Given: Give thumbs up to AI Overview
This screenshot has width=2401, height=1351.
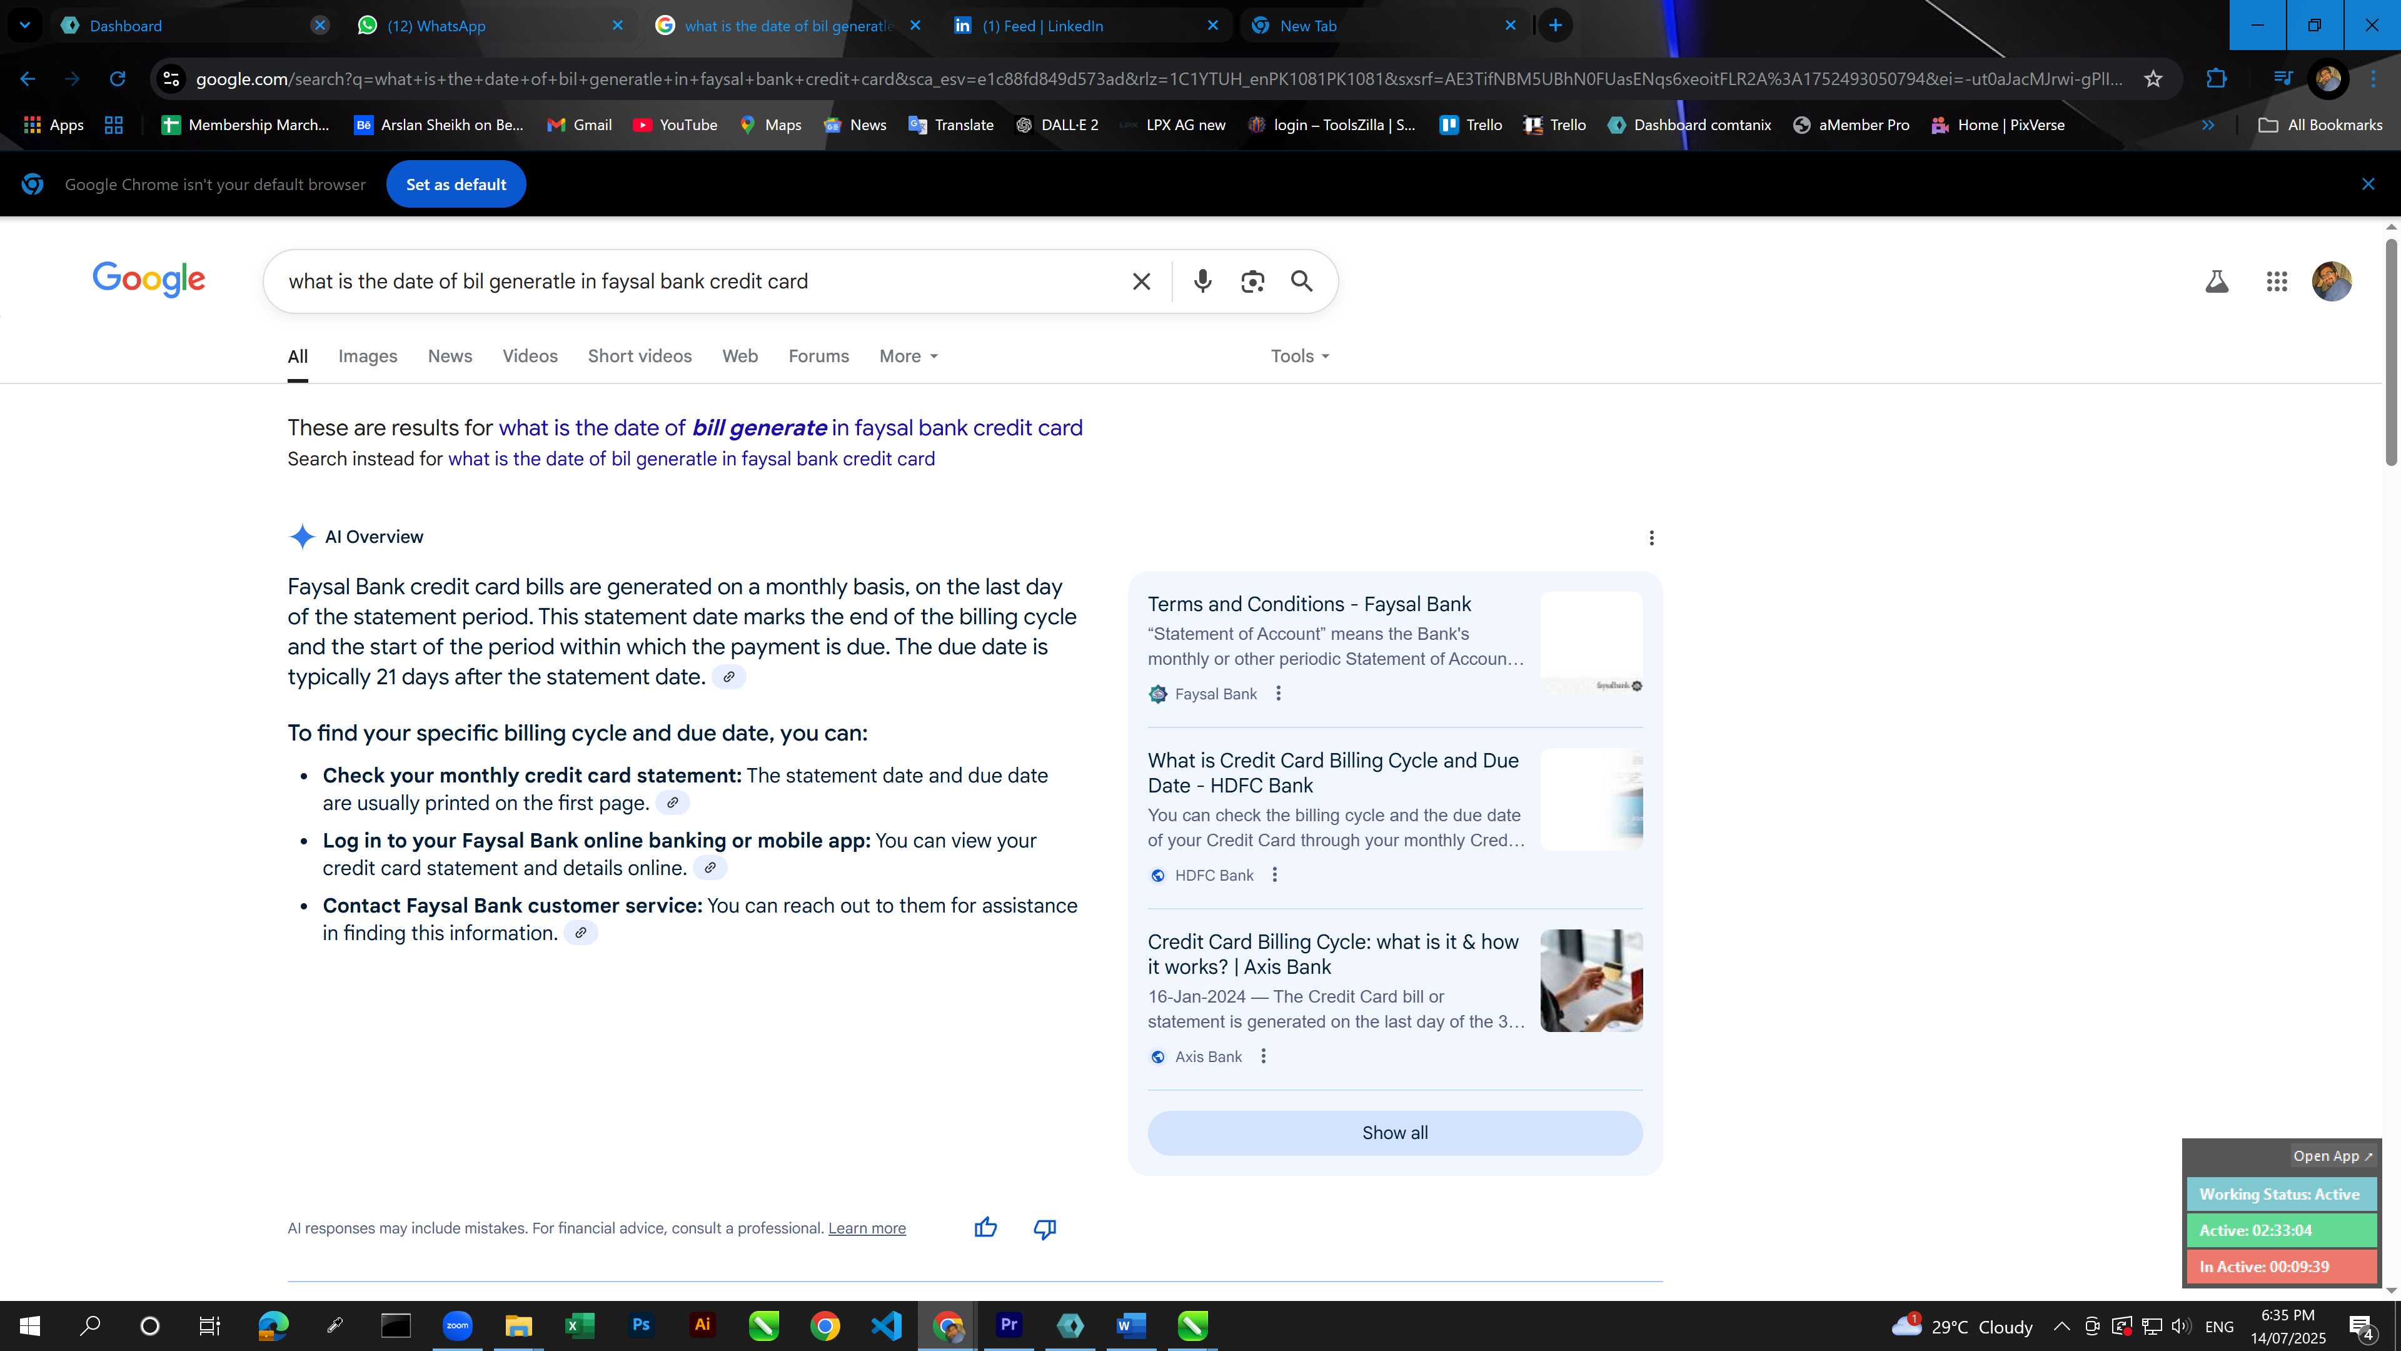Looking at the screenshot, I should point(985,1228).
